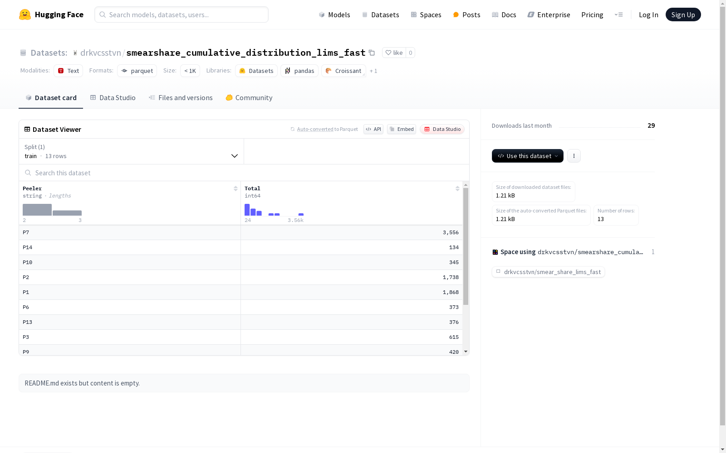The height and width of the screenshot is (453, 726).
Task: Open the Data Studio button in viewer
Action: pos(442,129)
